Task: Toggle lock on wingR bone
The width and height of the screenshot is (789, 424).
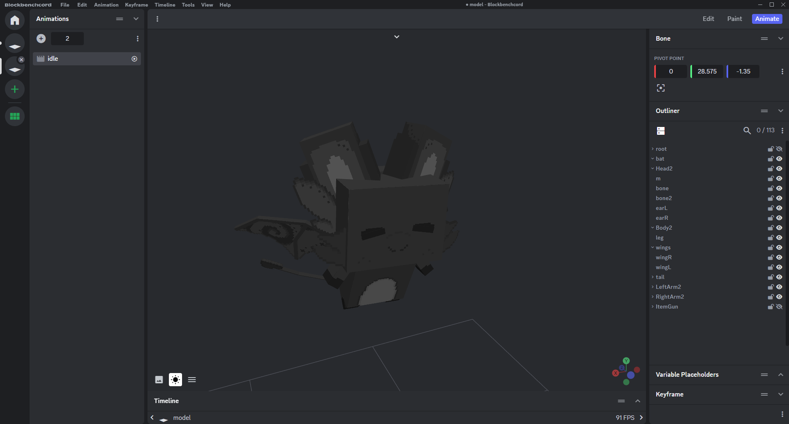Action: (771, 257)
